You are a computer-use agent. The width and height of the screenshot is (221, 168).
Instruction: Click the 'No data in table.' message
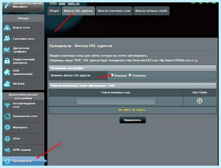tap(132, 110)
